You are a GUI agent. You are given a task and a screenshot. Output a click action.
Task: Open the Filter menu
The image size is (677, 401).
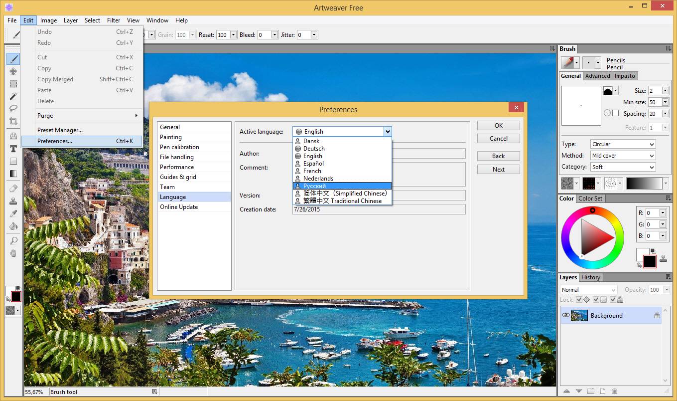[x=114, y=20]
